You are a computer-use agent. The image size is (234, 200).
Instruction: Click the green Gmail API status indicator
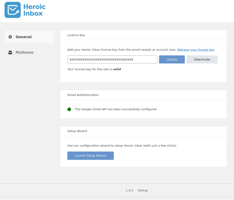pos(69,109)
